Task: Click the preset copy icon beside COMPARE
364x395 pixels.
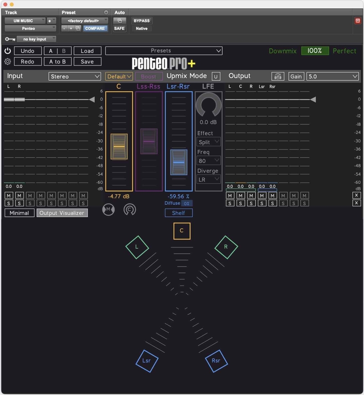Action: point(78,29)
